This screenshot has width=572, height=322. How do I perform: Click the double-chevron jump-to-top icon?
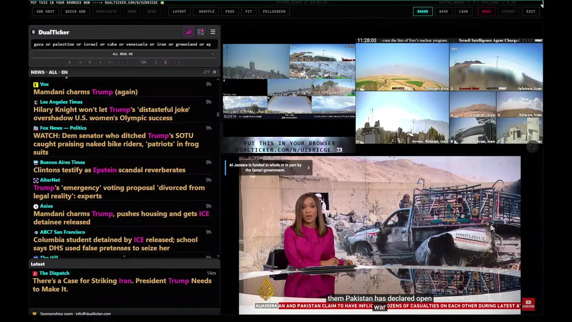pyautogui.click(x=109, y=62)
